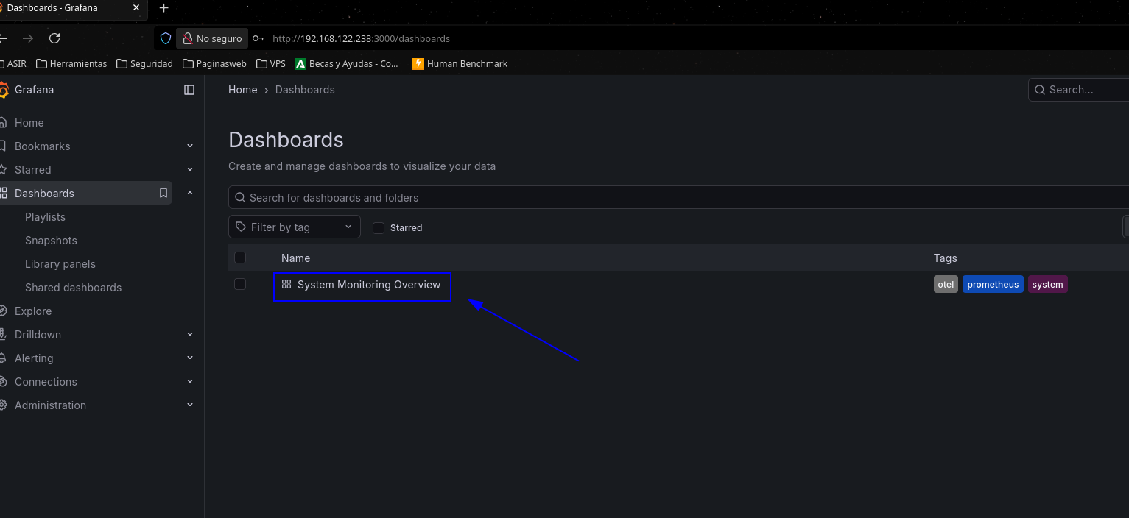Open Alerting in the sidebar
This screenshot has height=518, width=1129.
pyautogui.click(x=34, y=358)
